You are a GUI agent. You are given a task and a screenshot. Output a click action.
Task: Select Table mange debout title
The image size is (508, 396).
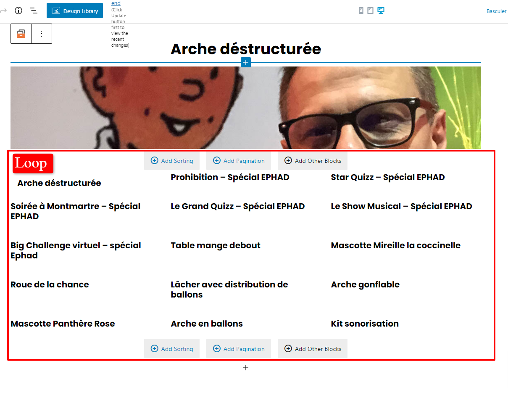pyautogui.click(x=216, y=245)
